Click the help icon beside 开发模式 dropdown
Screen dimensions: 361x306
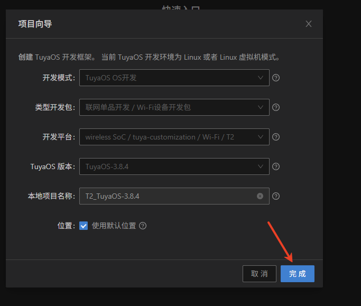click(x=276, y=78)
